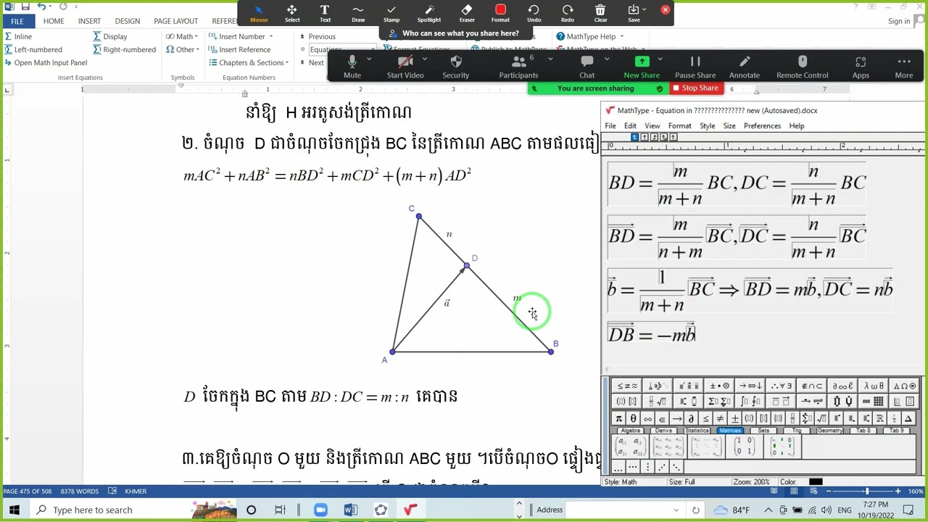The width and height of the screenshot is (928, 522).
Task: Open the More options in Zoom bar
Action: [904, 67]
